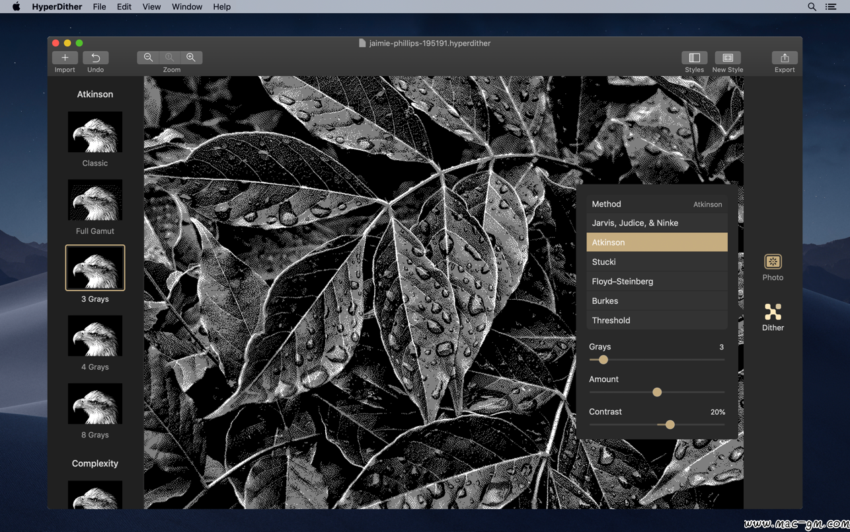Select first thumbnail under Complexity
850x532 pixels.
pyautogui.click(x=95, y=495)
